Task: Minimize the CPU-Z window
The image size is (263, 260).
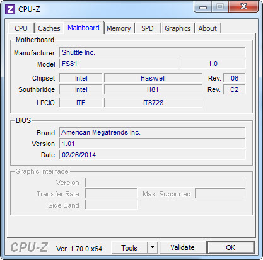Action: pyautogui.click(x=203, y=8)
